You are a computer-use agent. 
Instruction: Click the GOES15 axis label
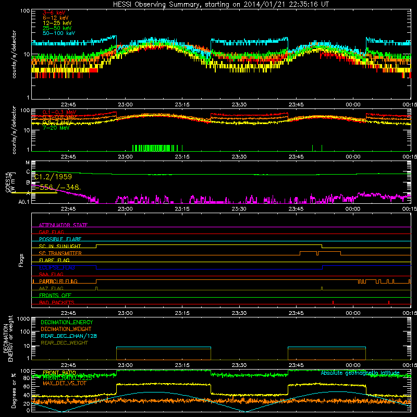8,182
